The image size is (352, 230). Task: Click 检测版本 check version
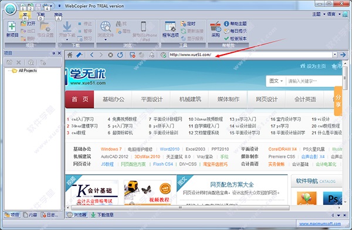[235, 39]
